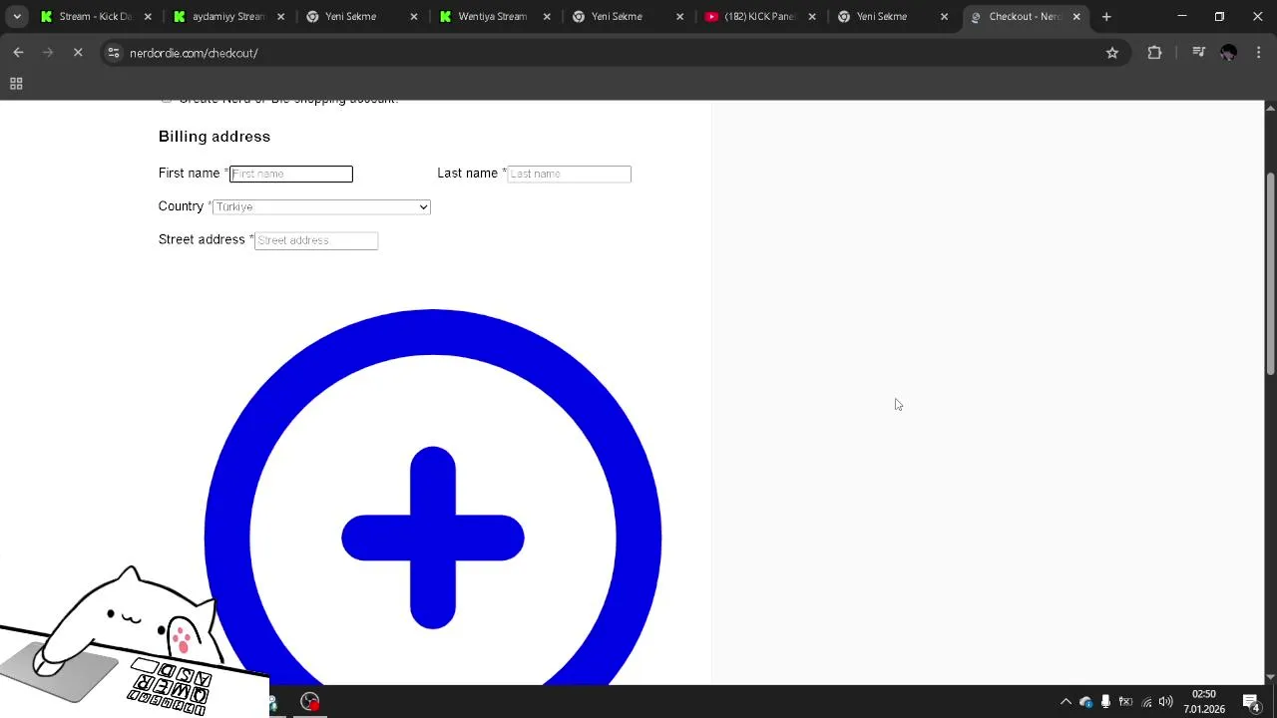Switch to the aydamiyy Stream tab
1277x718 pixels.
(227, 17)
